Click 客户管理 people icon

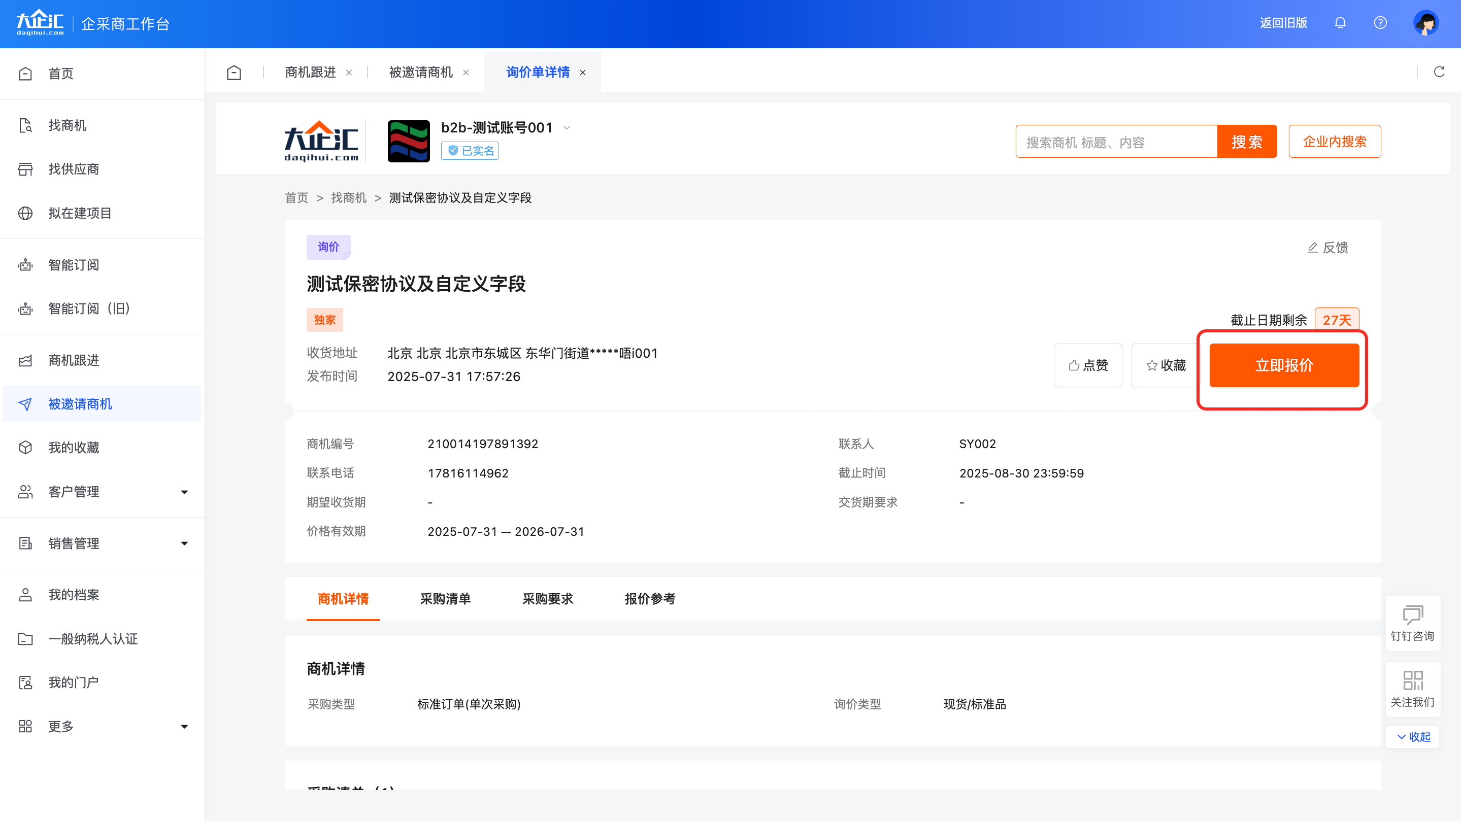[25, 492]
